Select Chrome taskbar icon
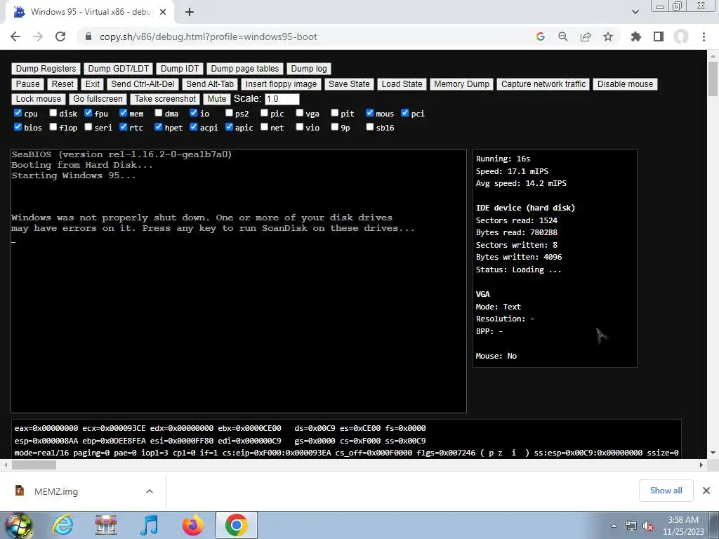 click(x=236, y=525)
